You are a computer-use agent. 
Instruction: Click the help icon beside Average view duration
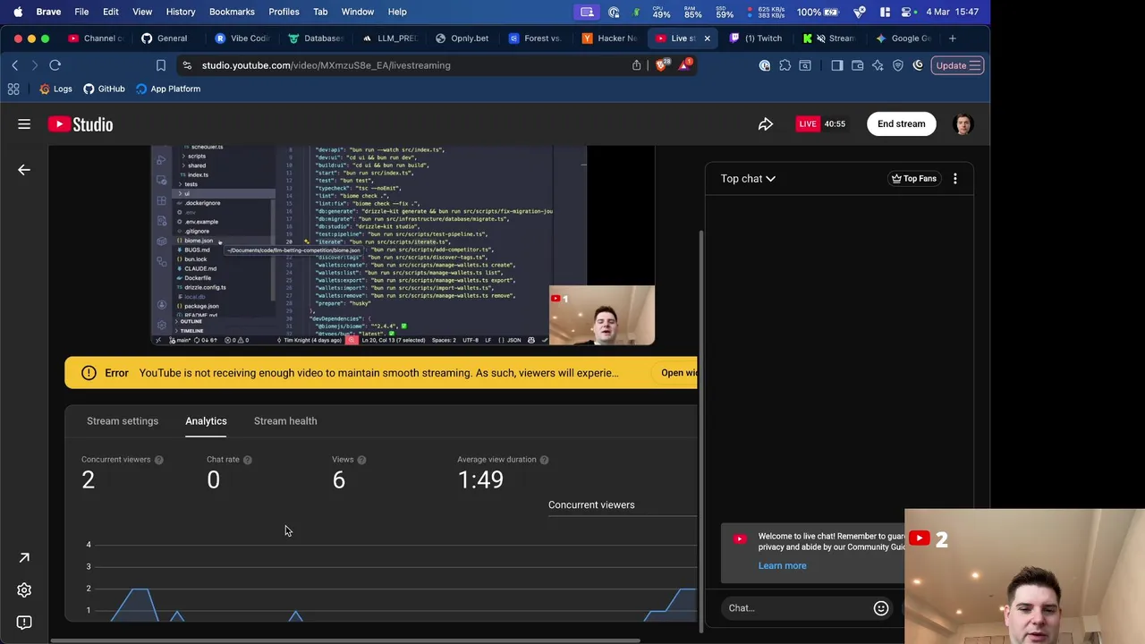pyautogui.click(x=544, y=460)
